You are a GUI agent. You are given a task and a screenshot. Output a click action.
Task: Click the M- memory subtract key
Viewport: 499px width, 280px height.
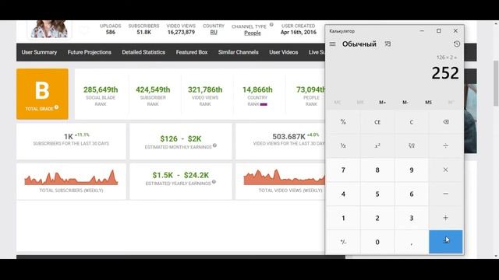pos(405,102)
